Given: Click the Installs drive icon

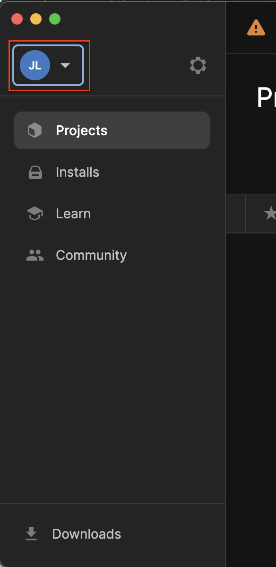Looking at the screenshot, I should point(35,172).
